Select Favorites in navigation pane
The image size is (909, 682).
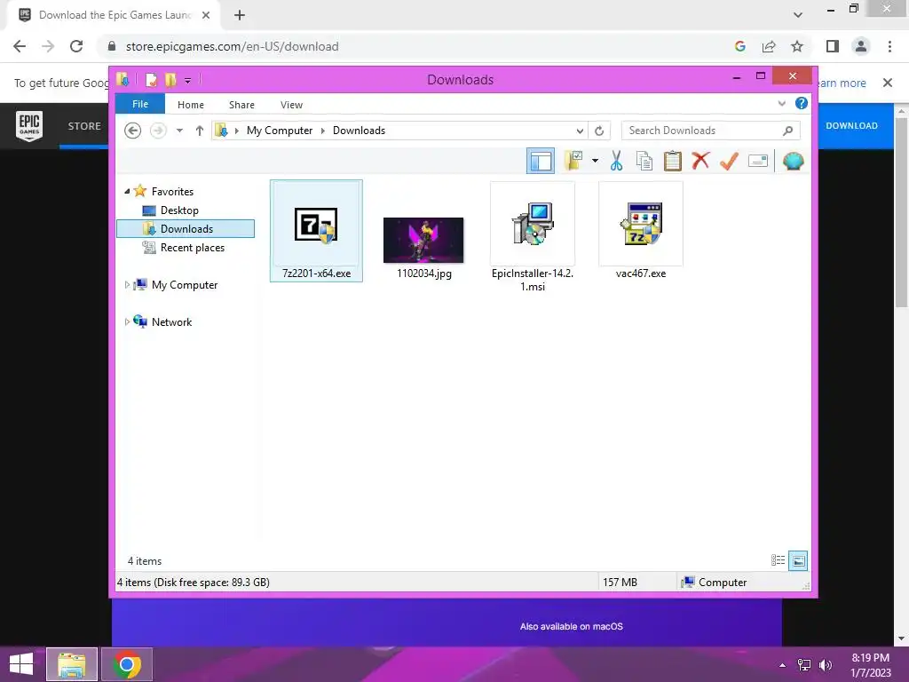tap(172, 192)
